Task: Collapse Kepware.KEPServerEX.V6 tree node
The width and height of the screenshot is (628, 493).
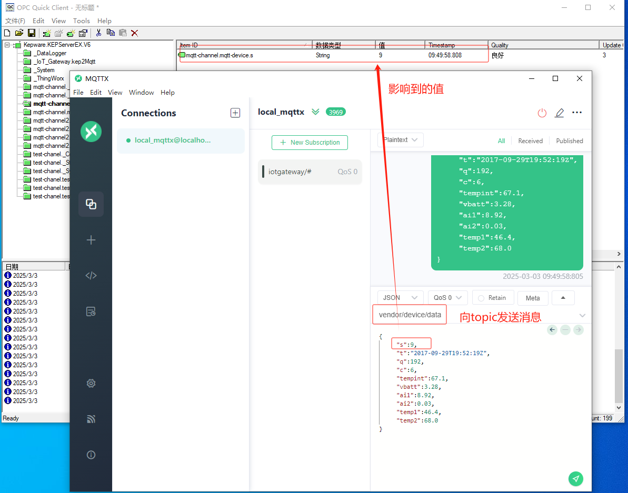Action: pos(7,45)
